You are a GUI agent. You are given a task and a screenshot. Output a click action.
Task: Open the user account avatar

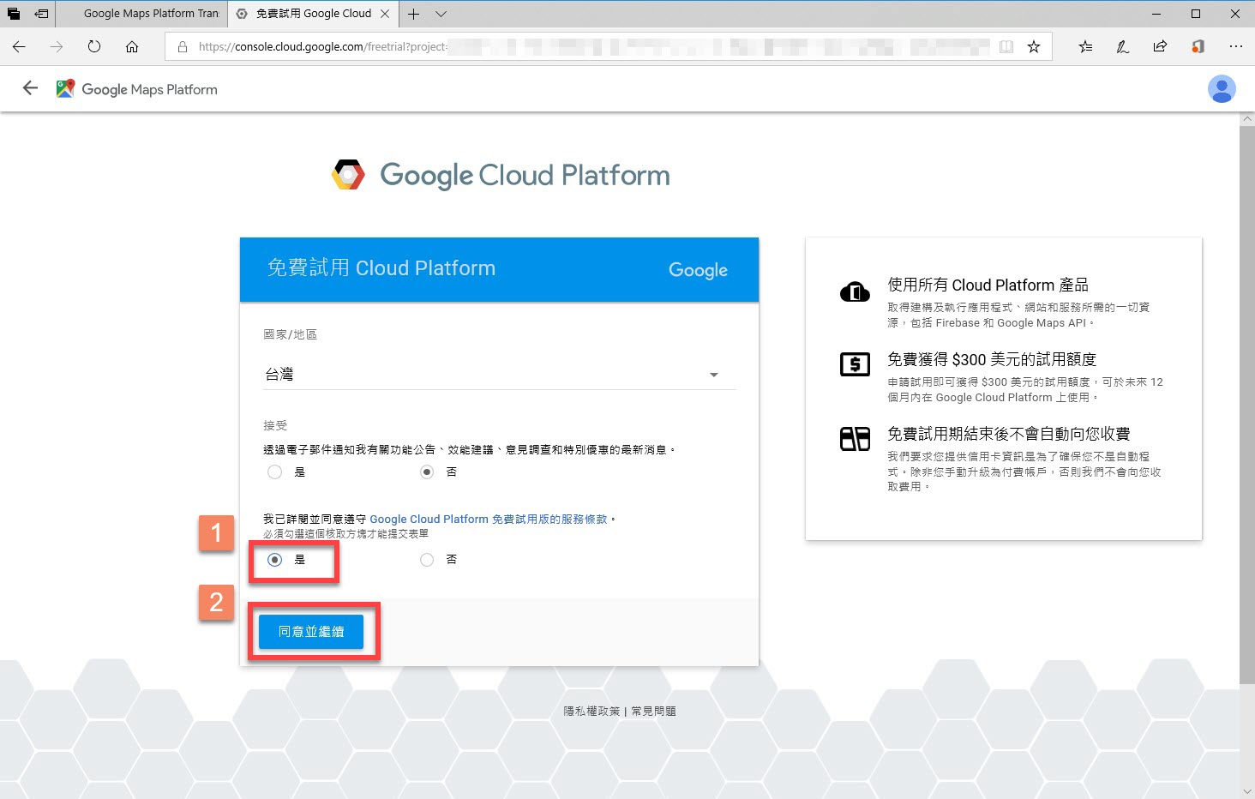click(1222, 88)
